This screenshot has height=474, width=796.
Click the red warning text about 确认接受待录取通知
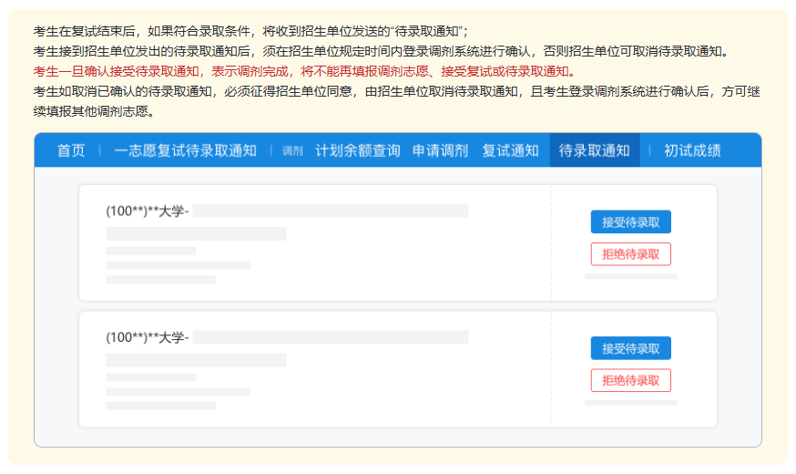[x=304, y=71]
